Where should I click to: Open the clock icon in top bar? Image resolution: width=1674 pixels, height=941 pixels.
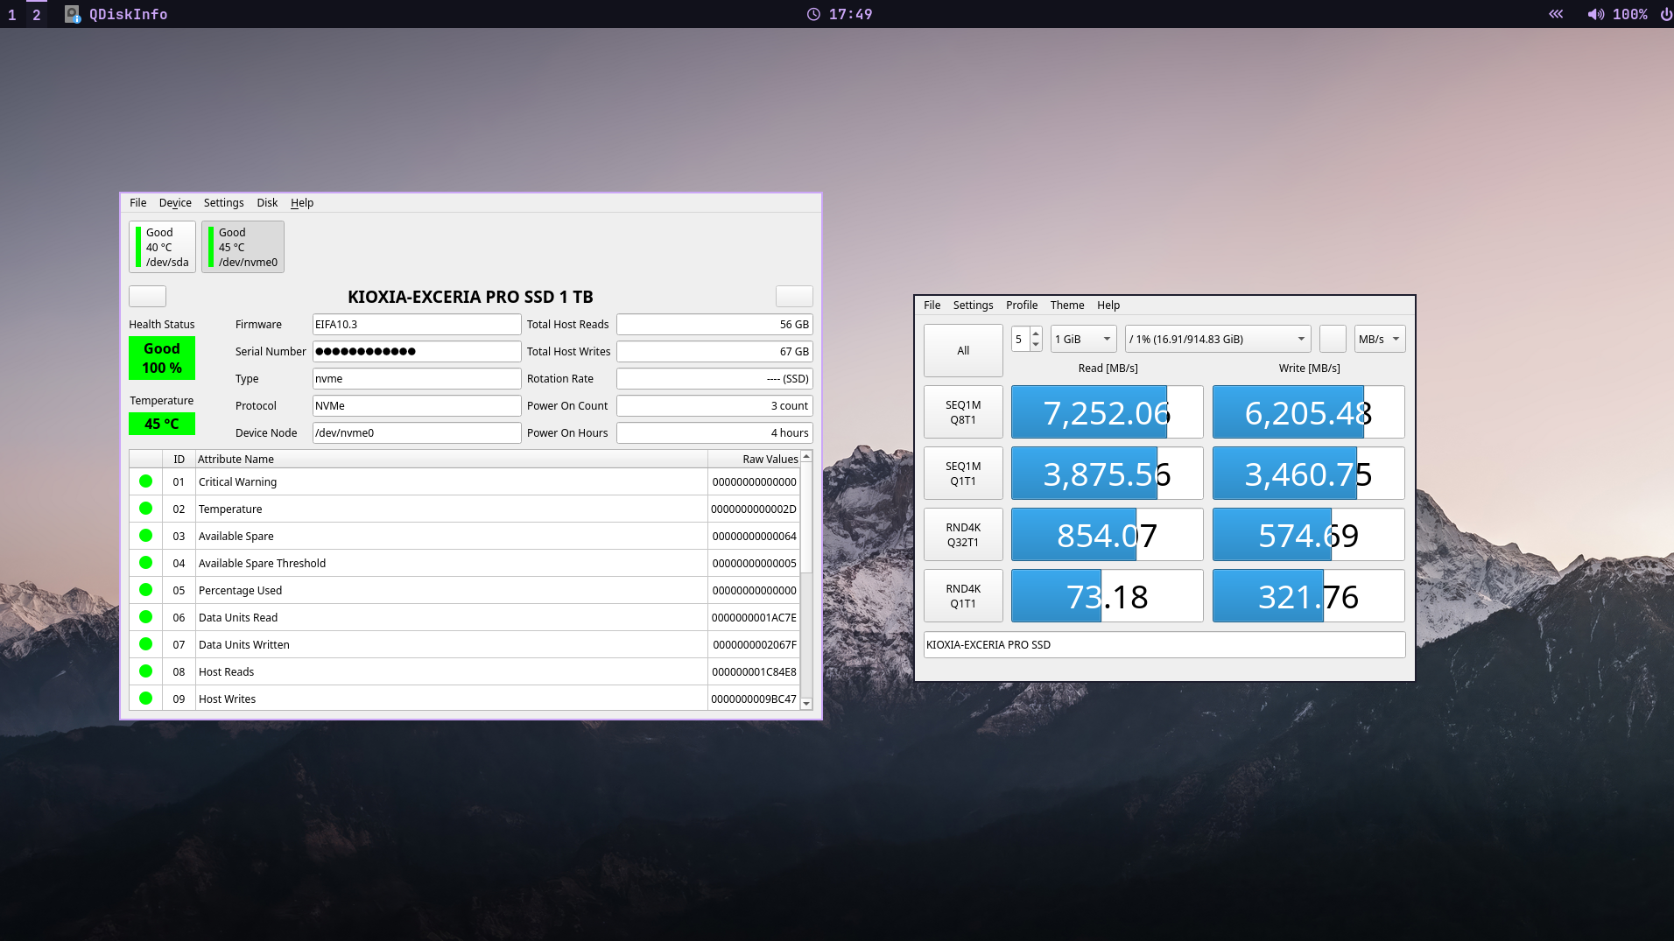click(813, 14)
